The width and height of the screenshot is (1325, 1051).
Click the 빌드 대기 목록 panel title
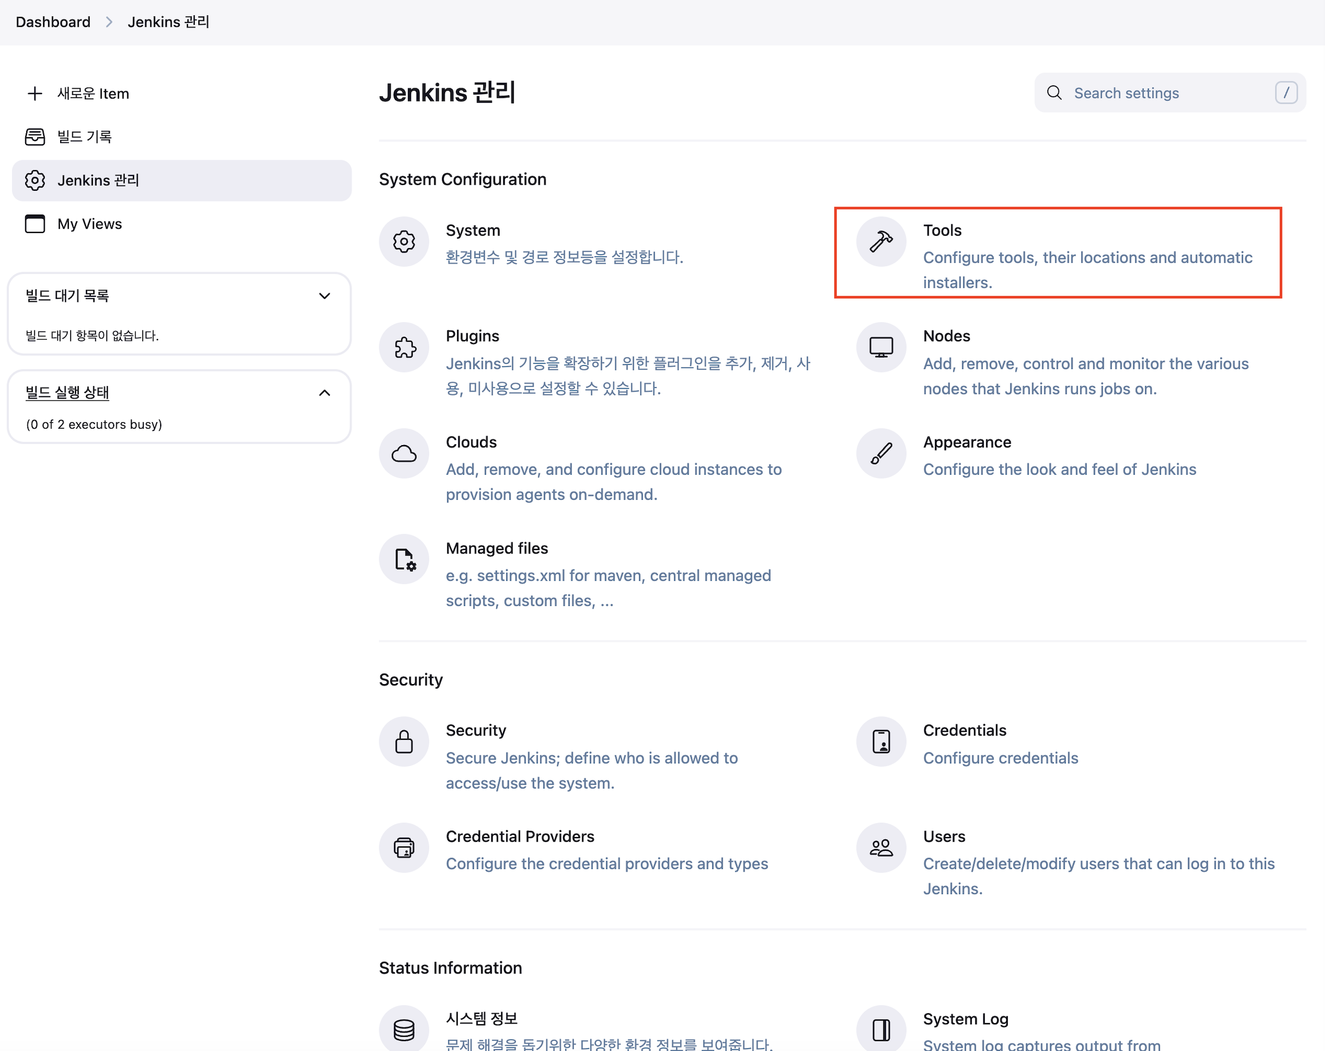coord(67,296)
